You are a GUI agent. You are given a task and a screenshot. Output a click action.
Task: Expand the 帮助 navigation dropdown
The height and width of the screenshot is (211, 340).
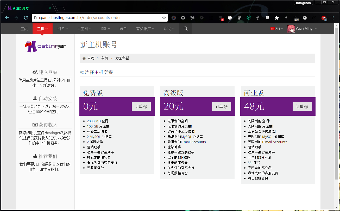[x=169, y=29]
